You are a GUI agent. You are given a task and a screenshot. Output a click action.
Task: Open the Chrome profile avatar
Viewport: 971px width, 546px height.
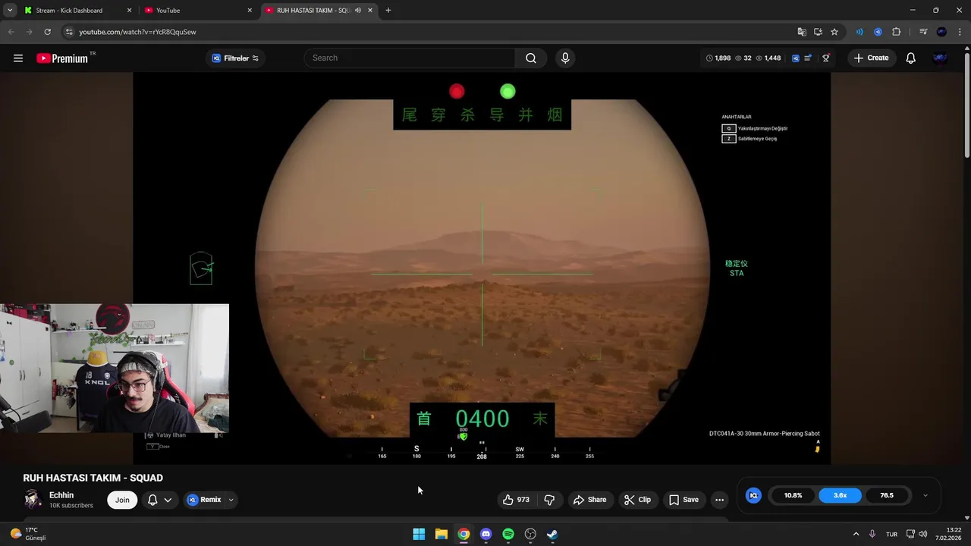941,32
